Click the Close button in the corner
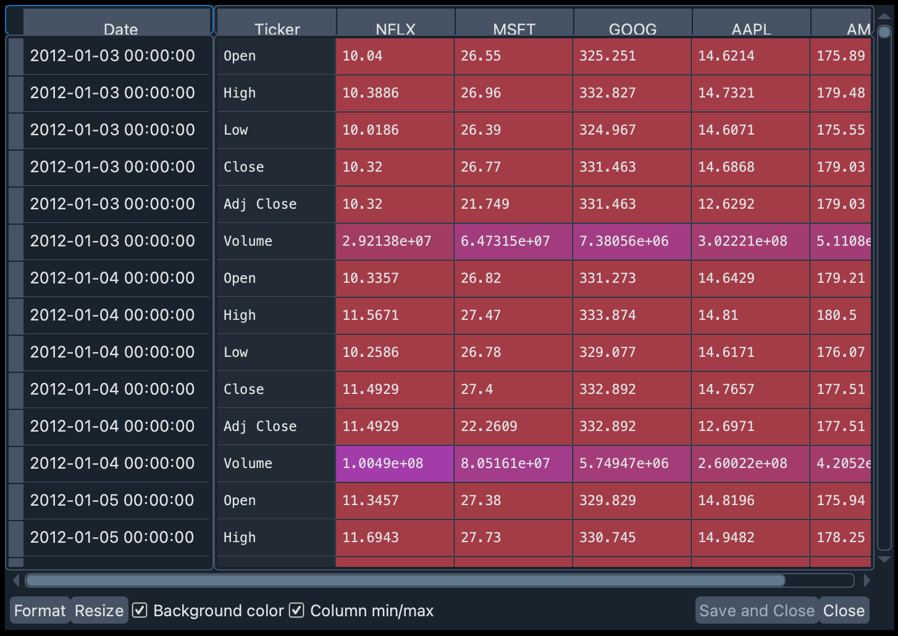The width and height of the screenshot is (898, 636). (844, 610)
